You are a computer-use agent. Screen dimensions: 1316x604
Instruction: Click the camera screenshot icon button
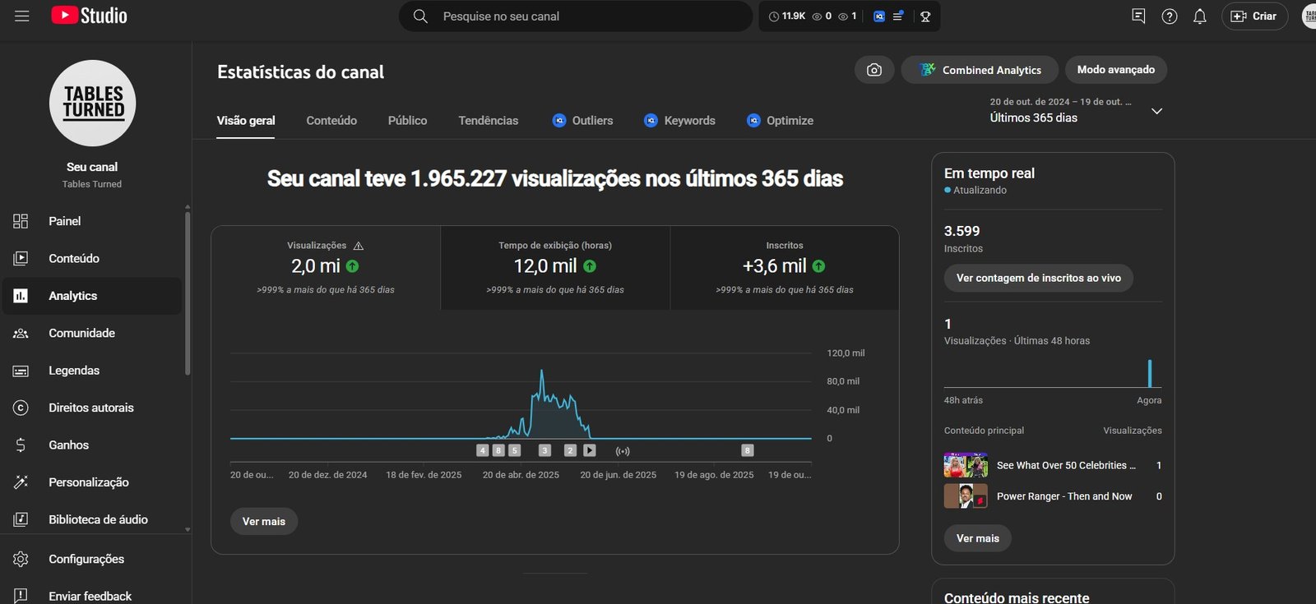(x=874, y=70)
